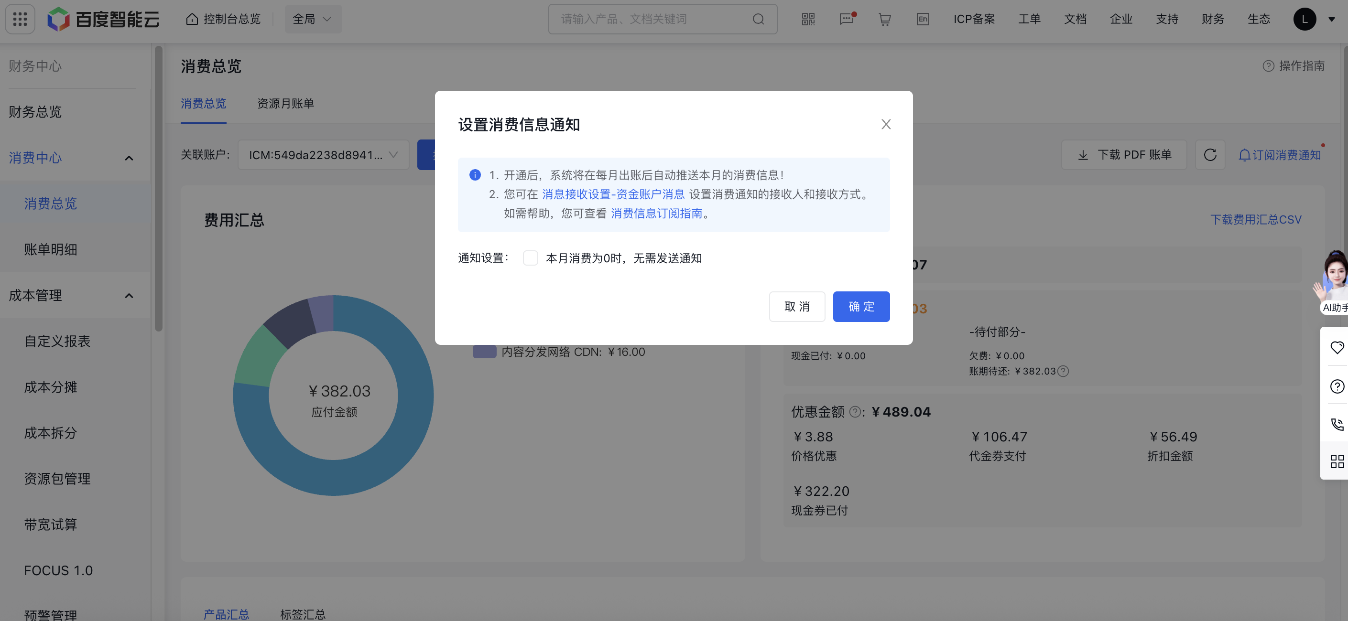
Task: Click the QR code icon in top bar
Action: point(807,19)
